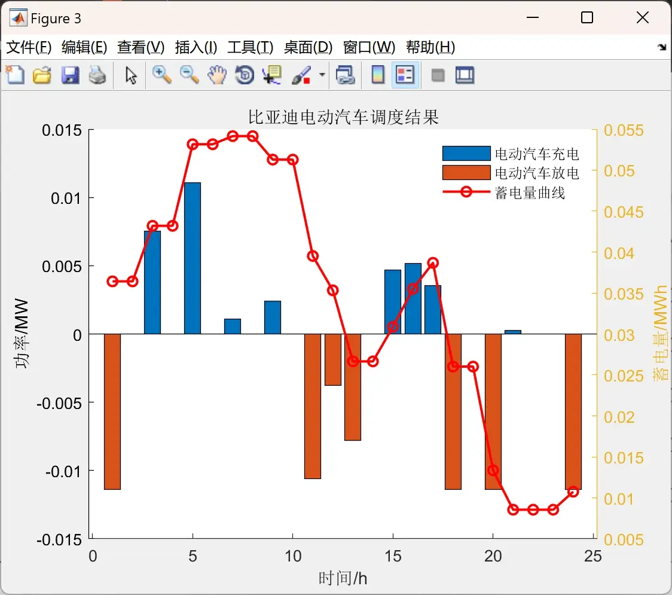The height and width of the screenshot is (595, 672).
Task: Activate the Pan hand tool
Action: tap(217, 75)
